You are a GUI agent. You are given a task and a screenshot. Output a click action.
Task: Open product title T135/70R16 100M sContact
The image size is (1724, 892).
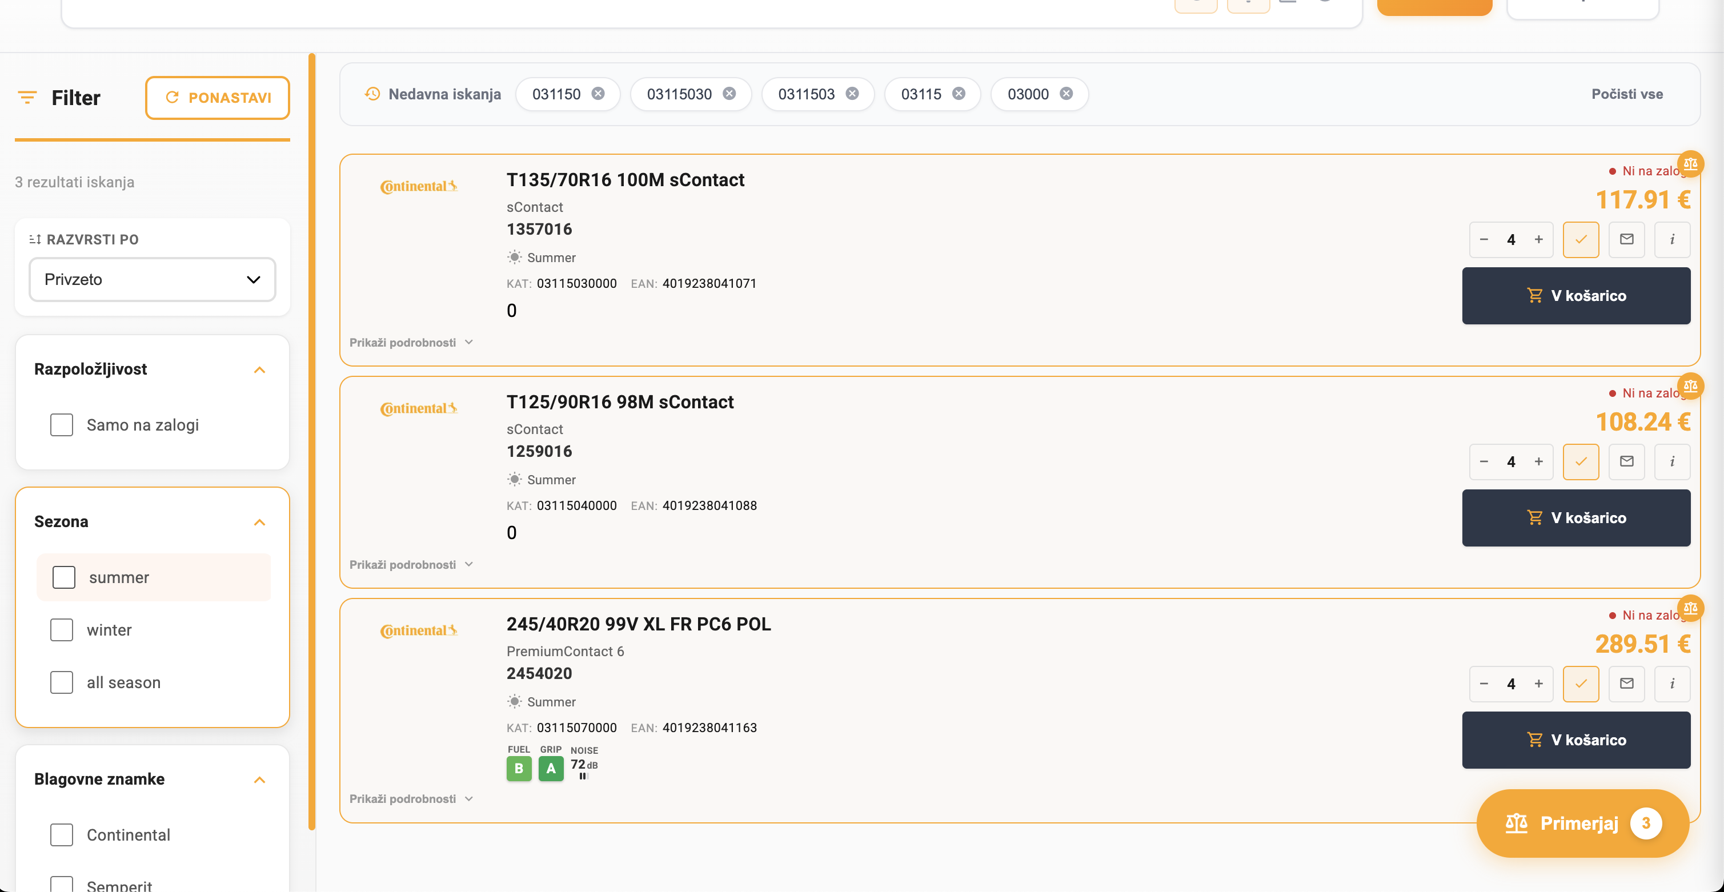point(625,180)
